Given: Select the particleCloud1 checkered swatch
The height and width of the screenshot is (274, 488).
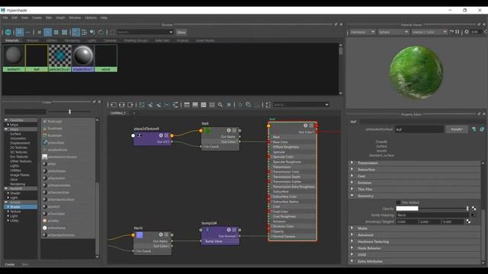Looking at the screenshot, I should [x=59, y=58].
